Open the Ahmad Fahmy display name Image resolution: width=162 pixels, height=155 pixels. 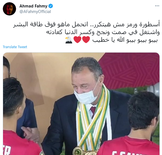coord(33,6)
